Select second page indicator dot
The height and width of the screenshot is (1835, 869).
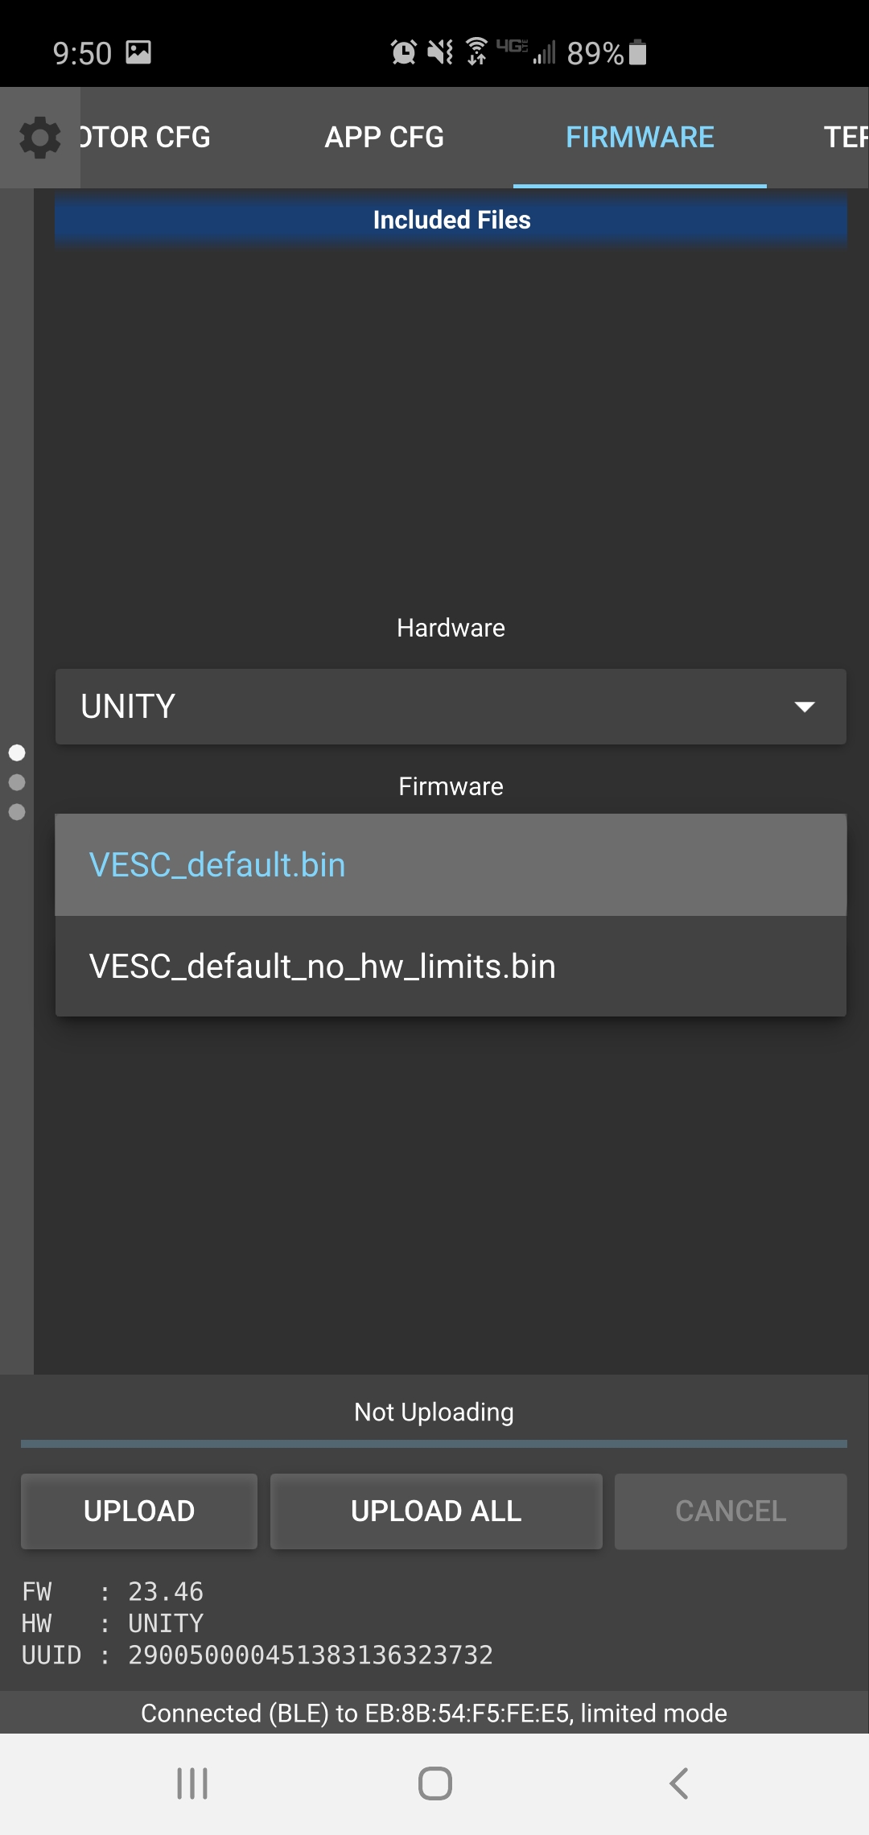(17, 782)
